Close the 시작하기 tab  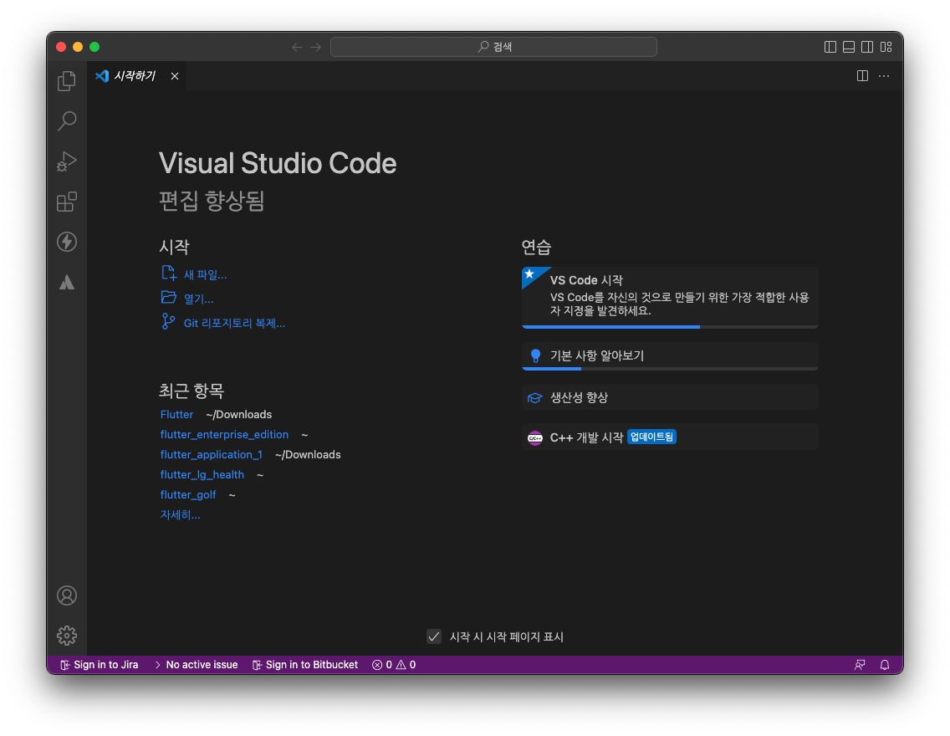point(175,76)
